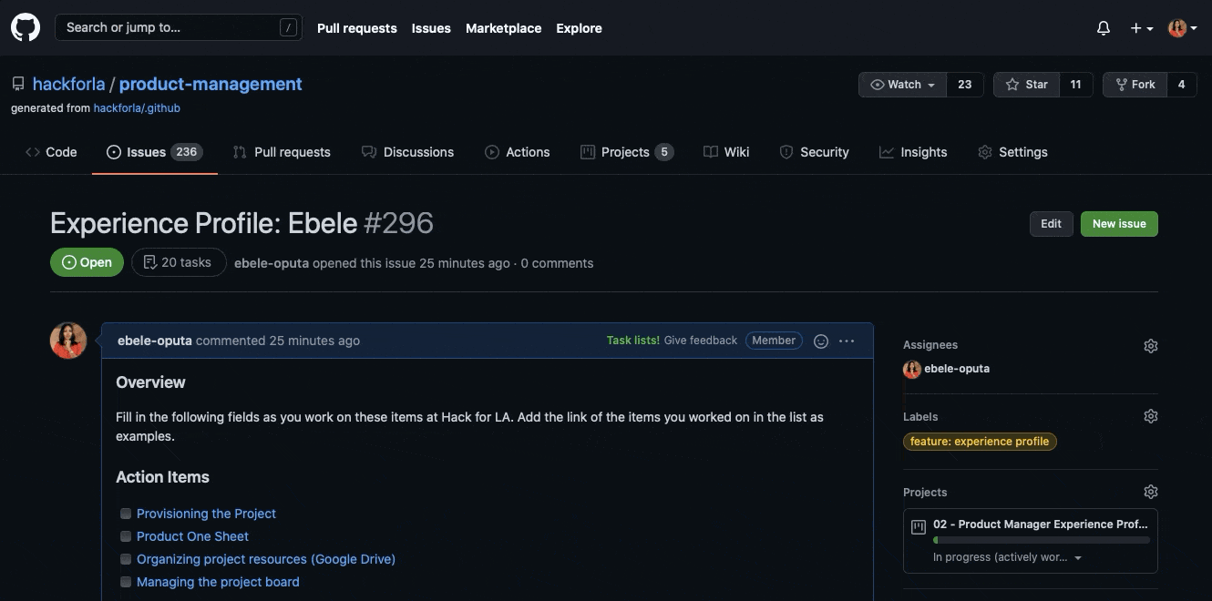The width and height of the screenshot is (1212, 601).
Task: Click the 20 tasks badge
Action: [x=179, y=262]
